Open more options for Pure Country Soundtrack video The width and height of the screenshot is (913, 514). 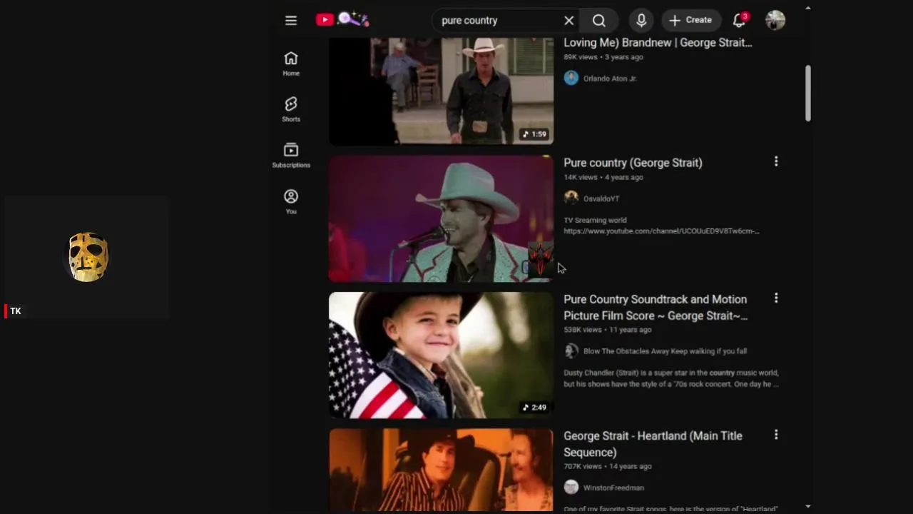pos(776,298)
